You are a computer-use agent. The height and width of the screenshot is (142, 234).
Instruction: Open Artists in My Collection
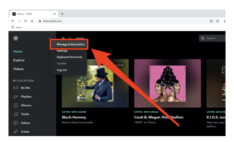coord(25,132)
